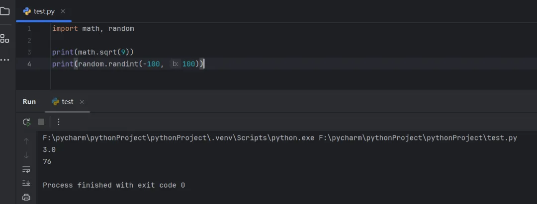Open the Structure tool window
This screenshot has width=537, height=204.
pos(4,38)
